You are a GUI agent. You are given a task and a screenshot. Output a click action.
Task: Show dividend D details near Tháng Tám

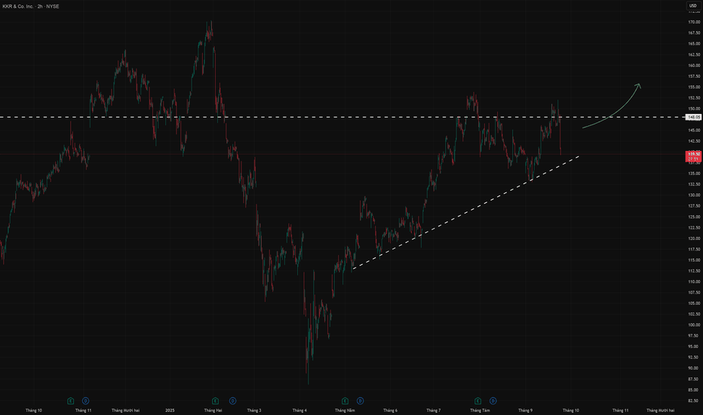(493, 401)
